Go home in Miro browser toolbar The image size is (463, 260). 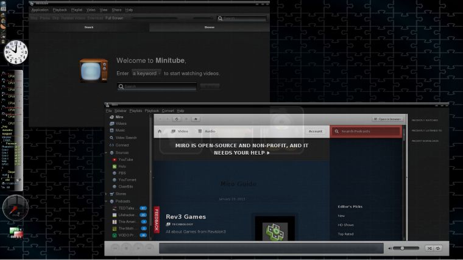click(196, 119)
